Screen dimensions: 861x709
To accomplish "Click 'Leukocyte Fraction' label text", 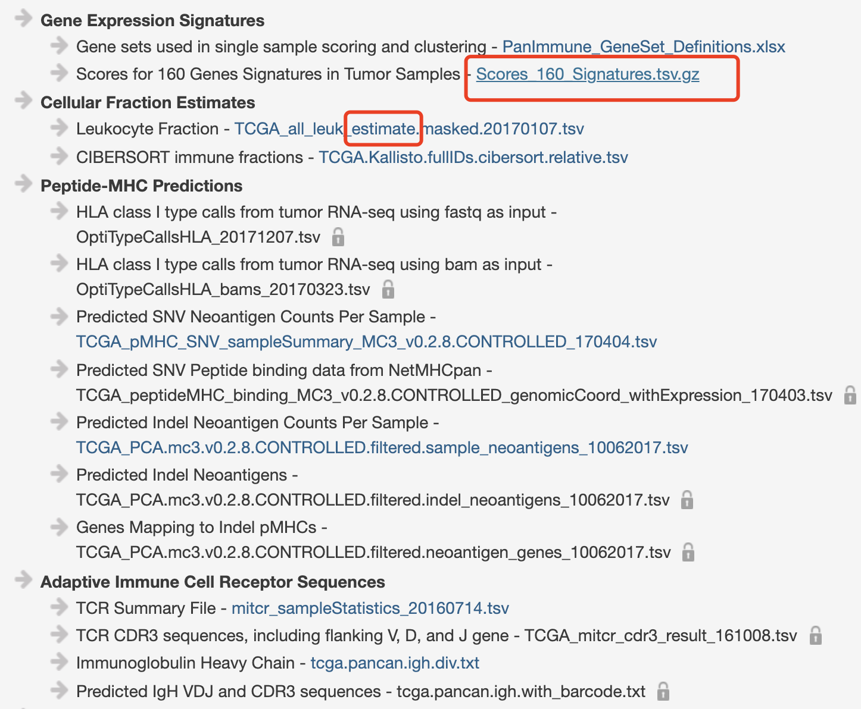I will pos(148,129).
